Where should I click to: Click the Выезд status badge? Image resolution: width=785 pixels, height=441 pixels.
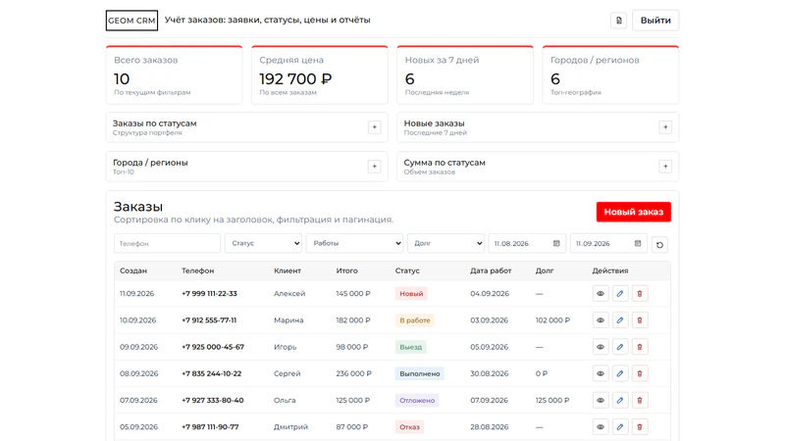coord(410,347)
